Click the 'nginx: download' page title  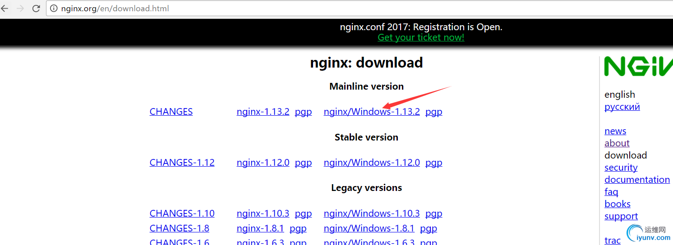click(367, 63)
